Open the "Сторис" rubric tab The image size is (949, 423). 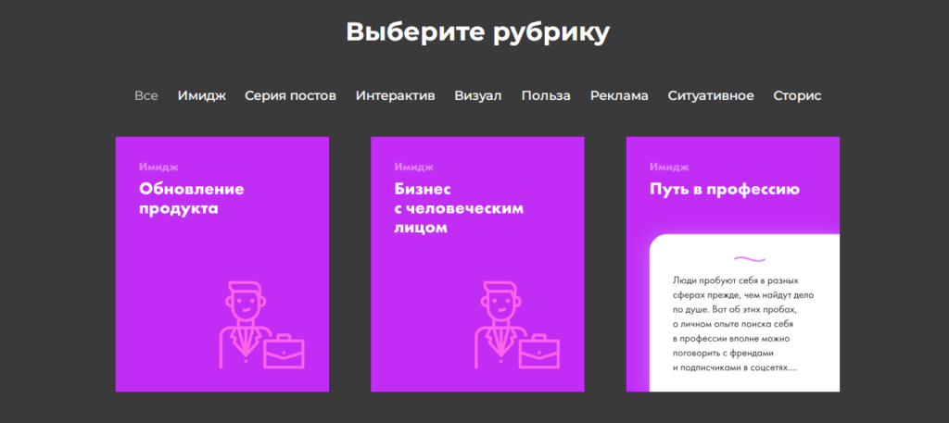pyautogui.click(x=797, y=95)
